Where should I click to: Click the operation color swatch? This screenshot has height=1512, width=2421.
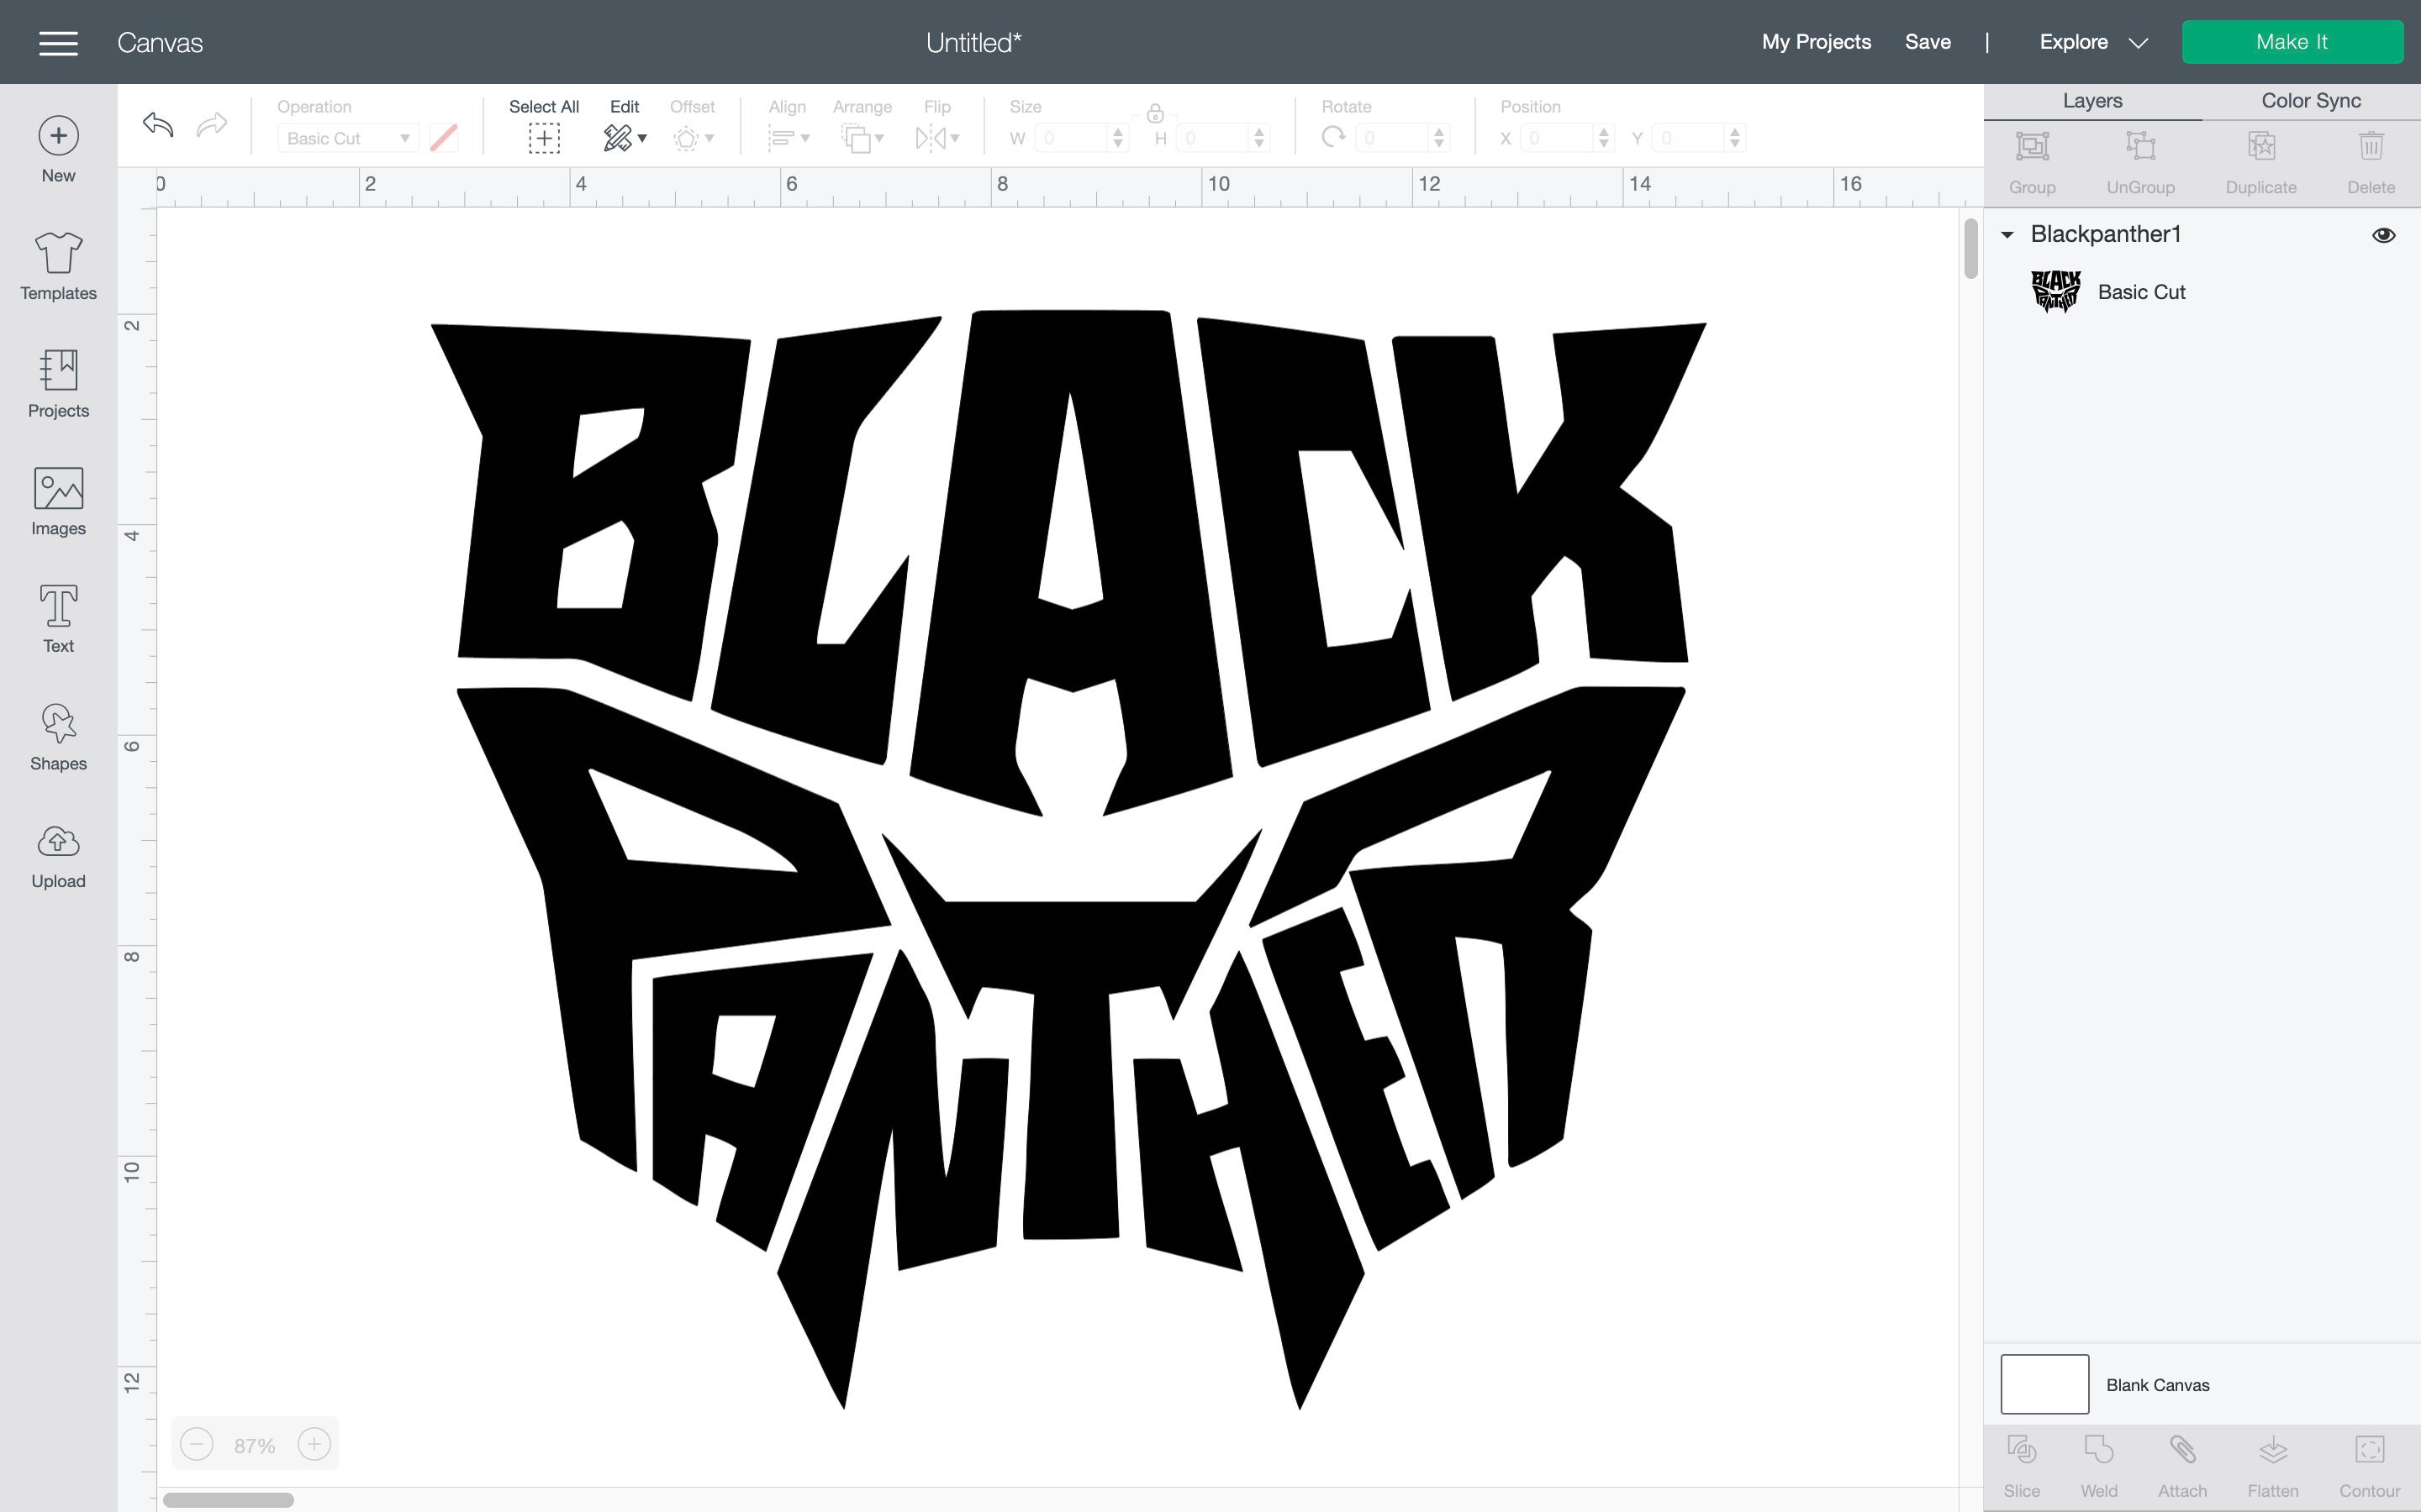pos(443,138)
